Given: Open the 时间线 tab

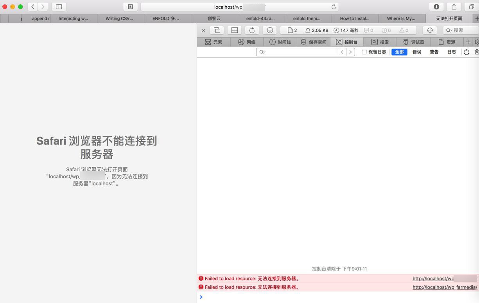Looking at the screenshot, I should [x=280, y=42].
